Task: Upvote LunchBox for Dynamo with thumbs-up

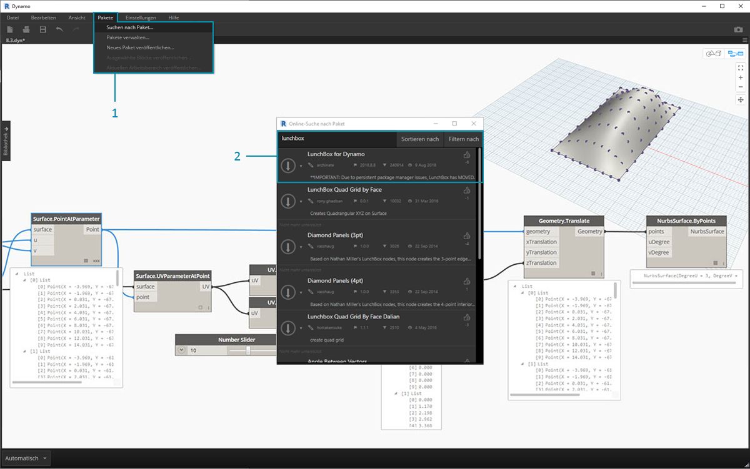Action: tap(467, 155)
